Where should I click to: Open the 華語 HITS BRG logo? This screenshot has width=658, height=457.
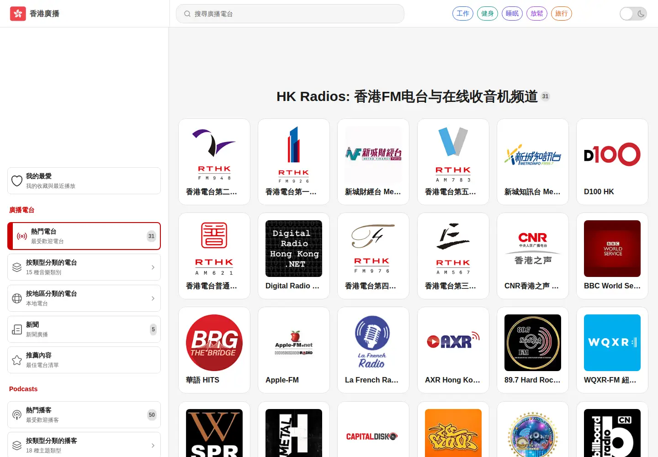(214, 343)
